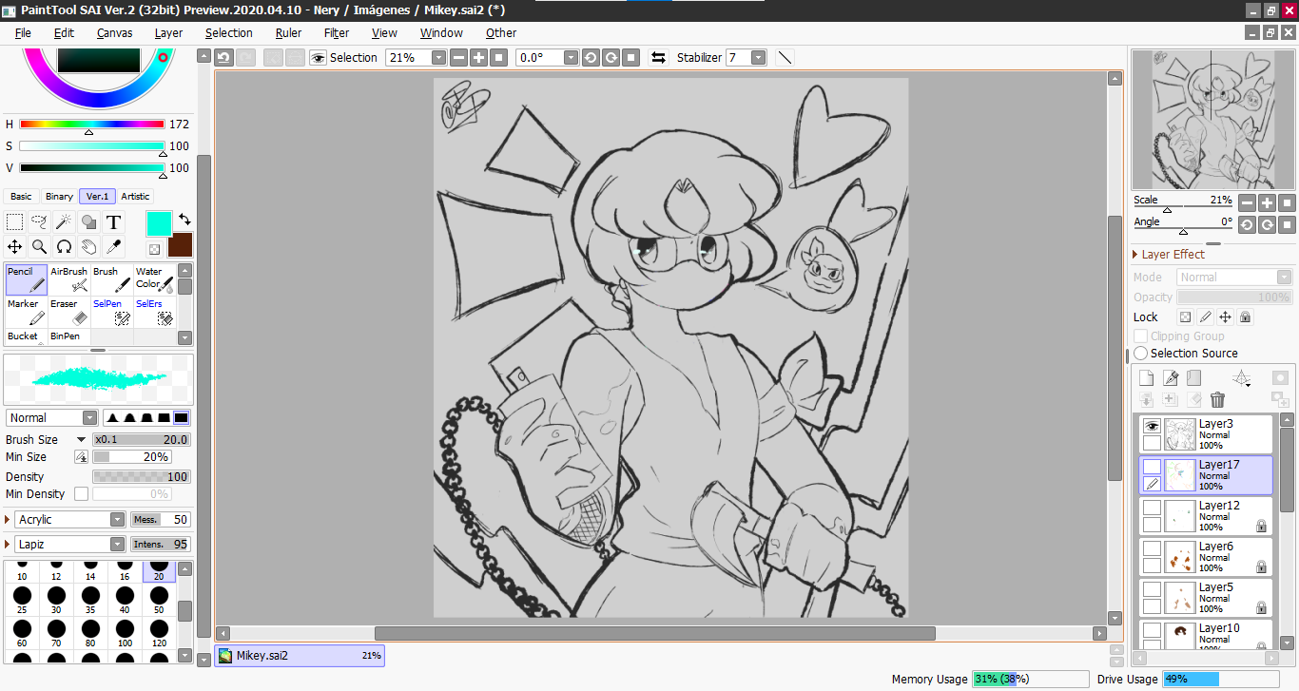
Task: Select the eyedropper color picker tool
Action: click(114, 247)
